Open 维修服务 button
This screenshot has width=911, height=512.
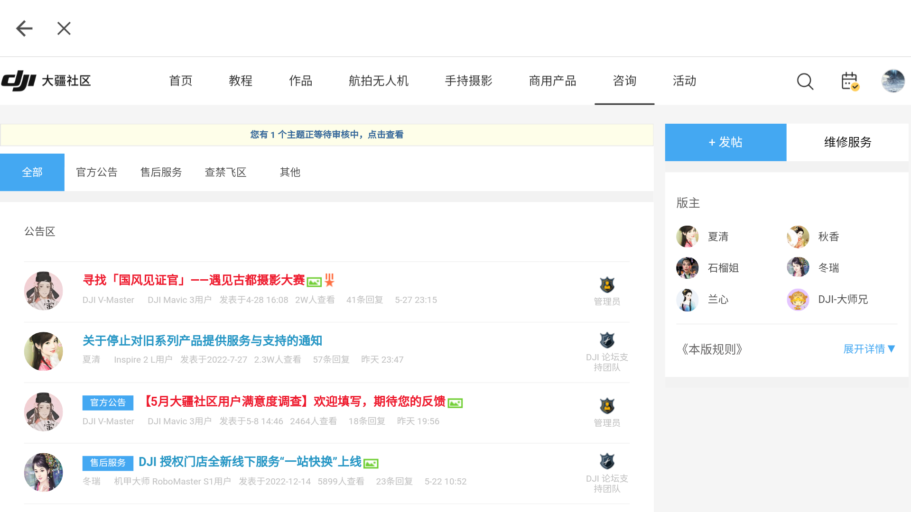point(847,142)
